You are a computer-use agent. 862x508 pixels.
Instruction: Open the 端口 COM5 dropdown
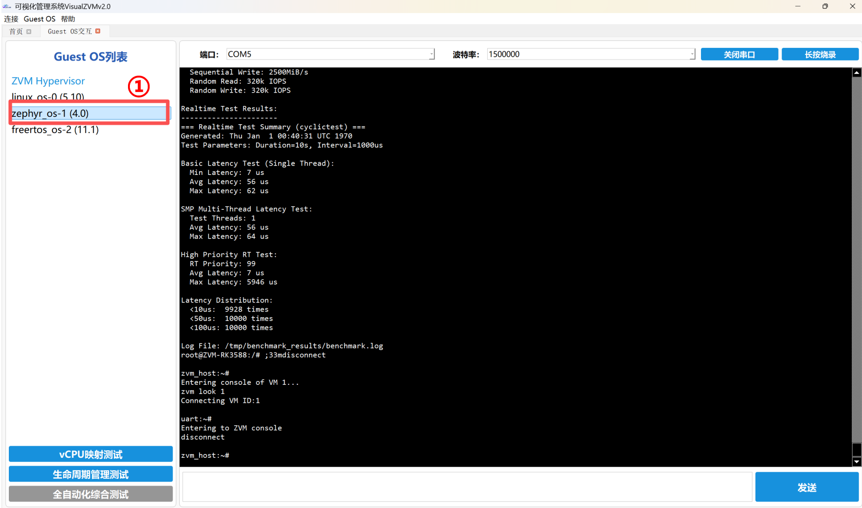click(431, 54)
